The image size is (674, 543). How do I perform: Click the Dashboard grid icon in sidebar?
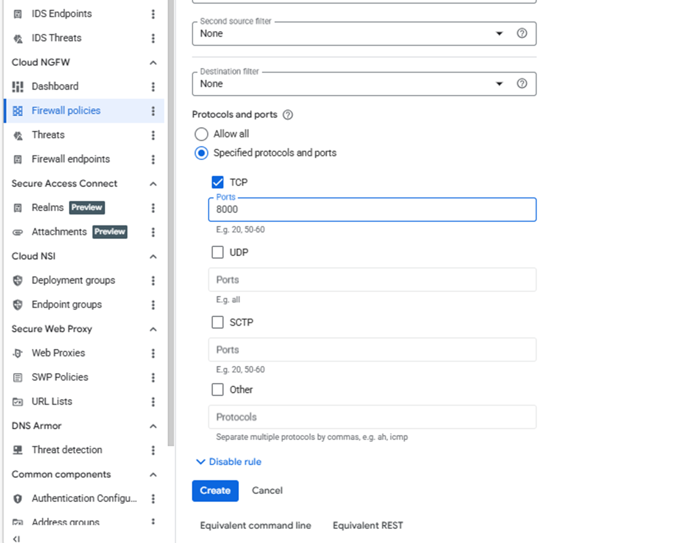(x=18, y=86)
